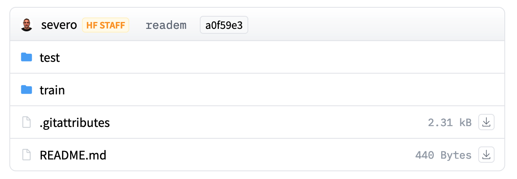
Task: Open the train folder name link
Action: (52, 90)
